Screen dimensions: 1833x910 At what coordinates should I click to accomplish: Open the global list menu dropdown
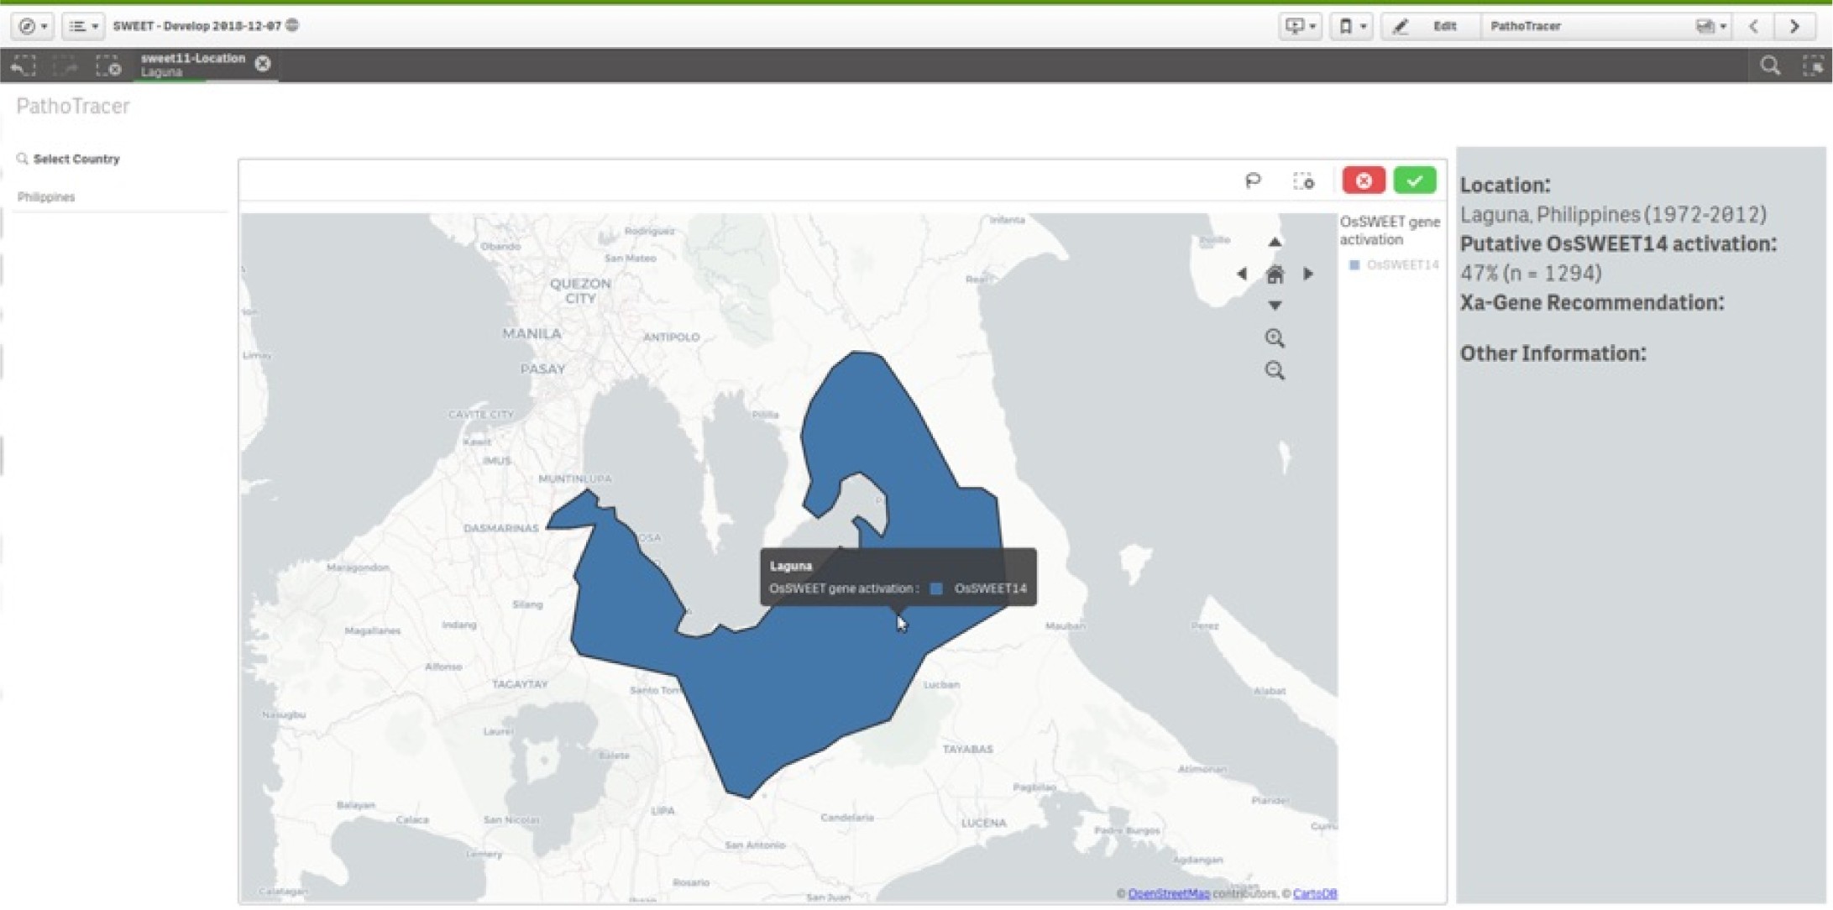tap(82, 26)
